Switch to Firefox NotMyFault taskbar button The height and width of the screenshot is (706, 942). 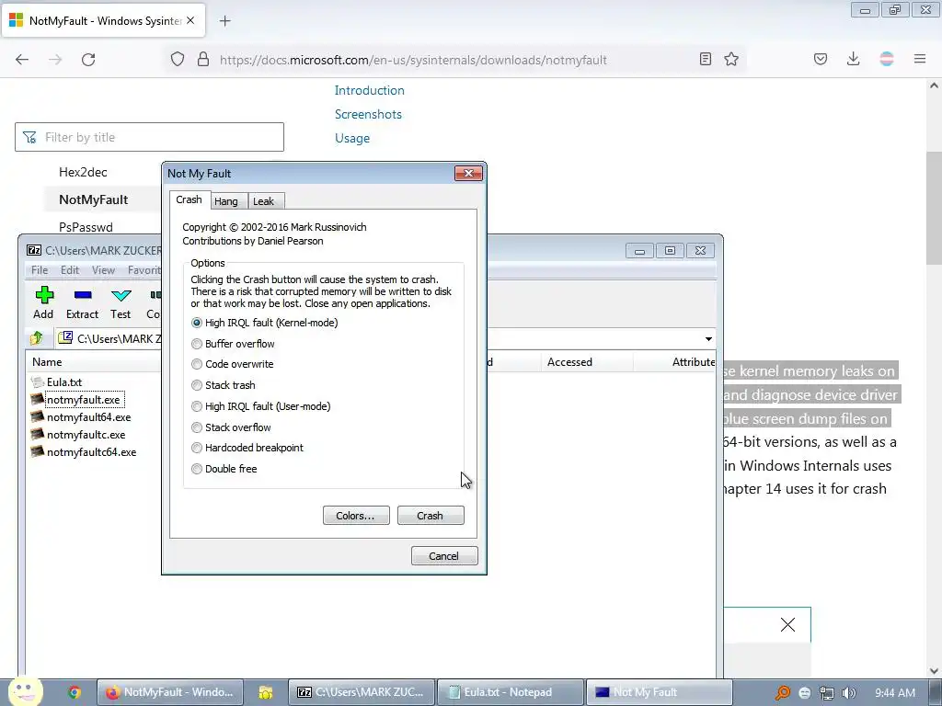tap(170, 692)
